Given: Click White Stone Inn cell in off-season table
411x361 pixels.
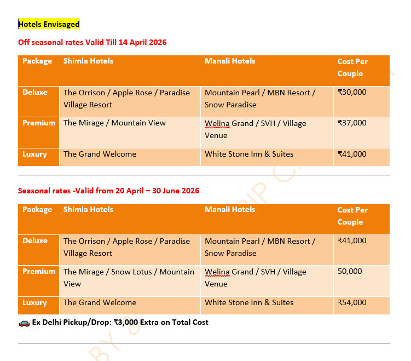Looking at the screenshot, I should click(249, 154).
